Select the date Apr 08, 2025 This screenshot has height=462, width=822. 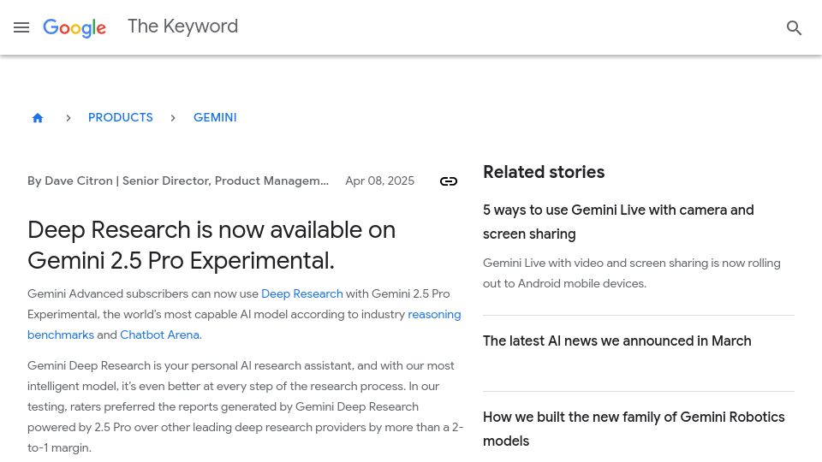(379, 181)
